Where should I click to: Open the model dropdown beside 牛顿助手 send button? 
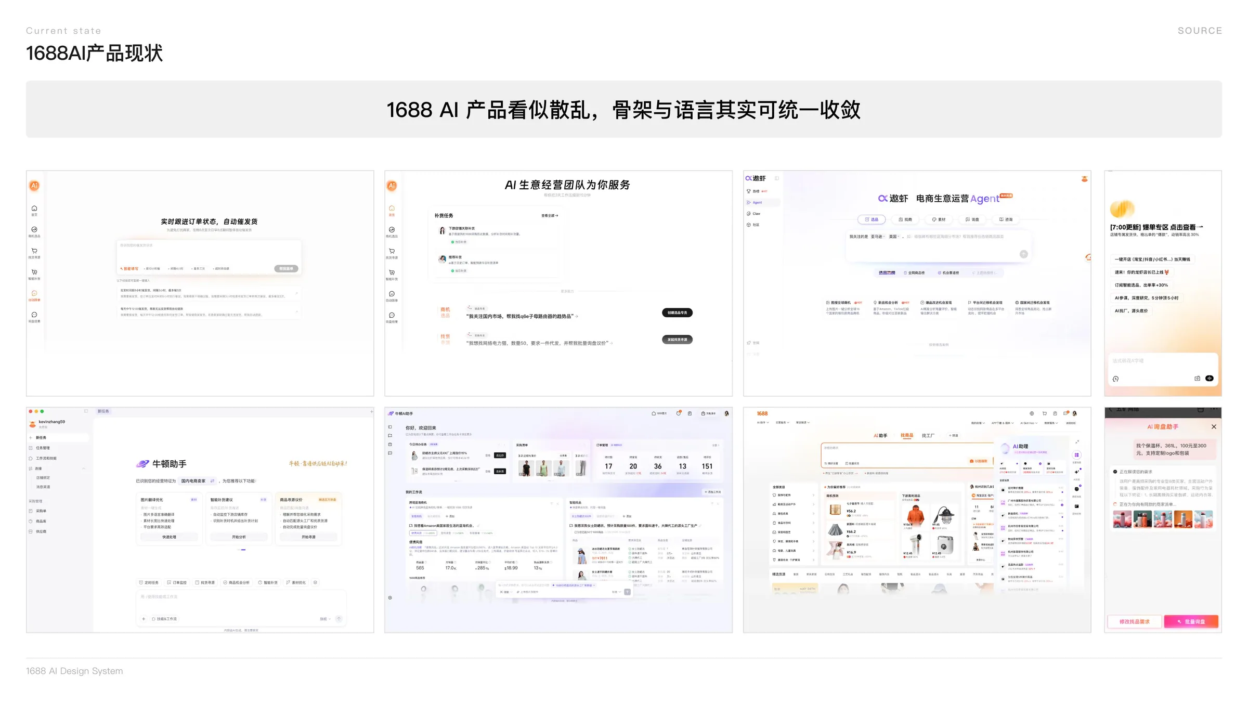(326, 619)
